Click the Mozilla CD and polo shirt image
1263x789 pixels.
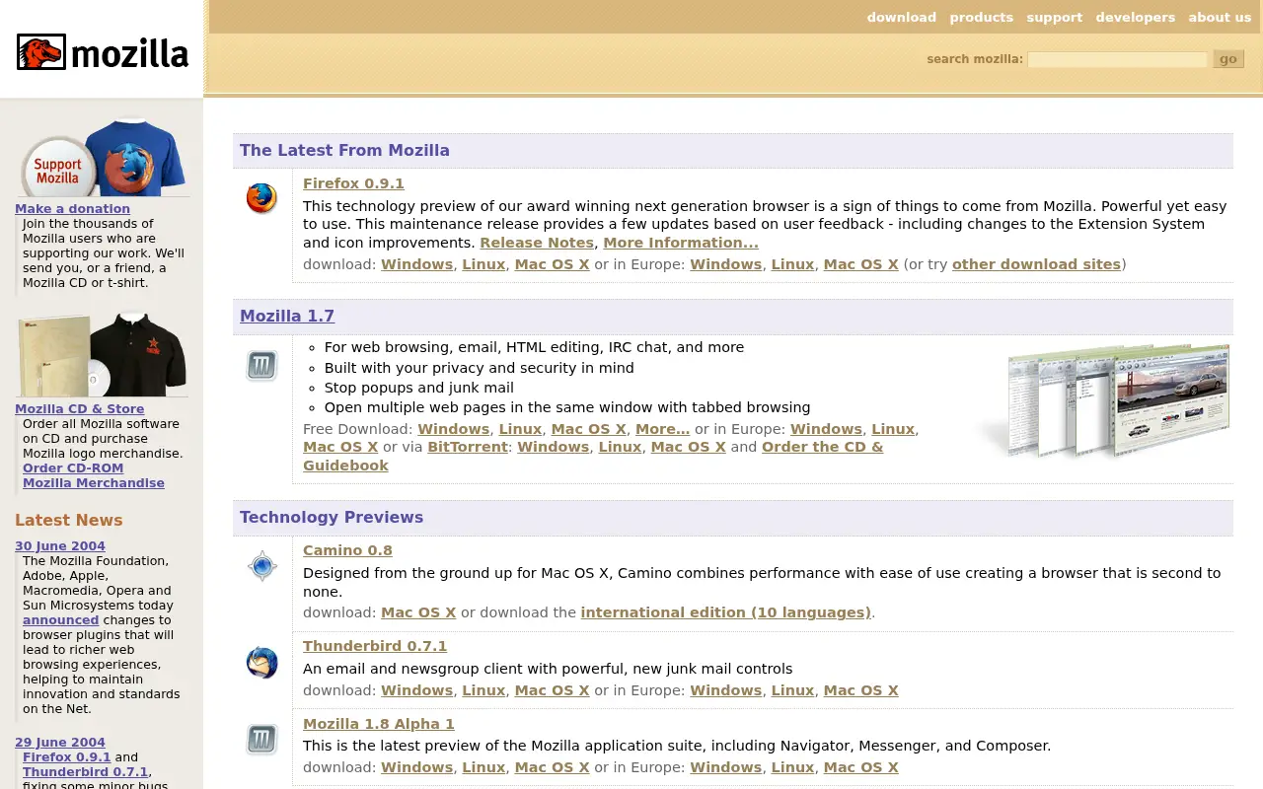coord(103,355)
